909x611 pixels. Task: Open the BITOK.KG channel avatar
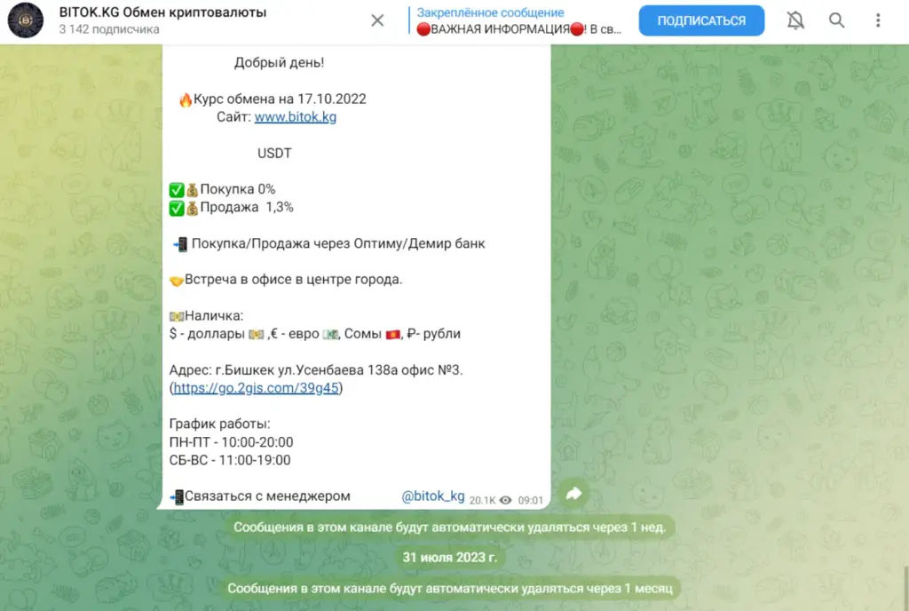(26, 20)
